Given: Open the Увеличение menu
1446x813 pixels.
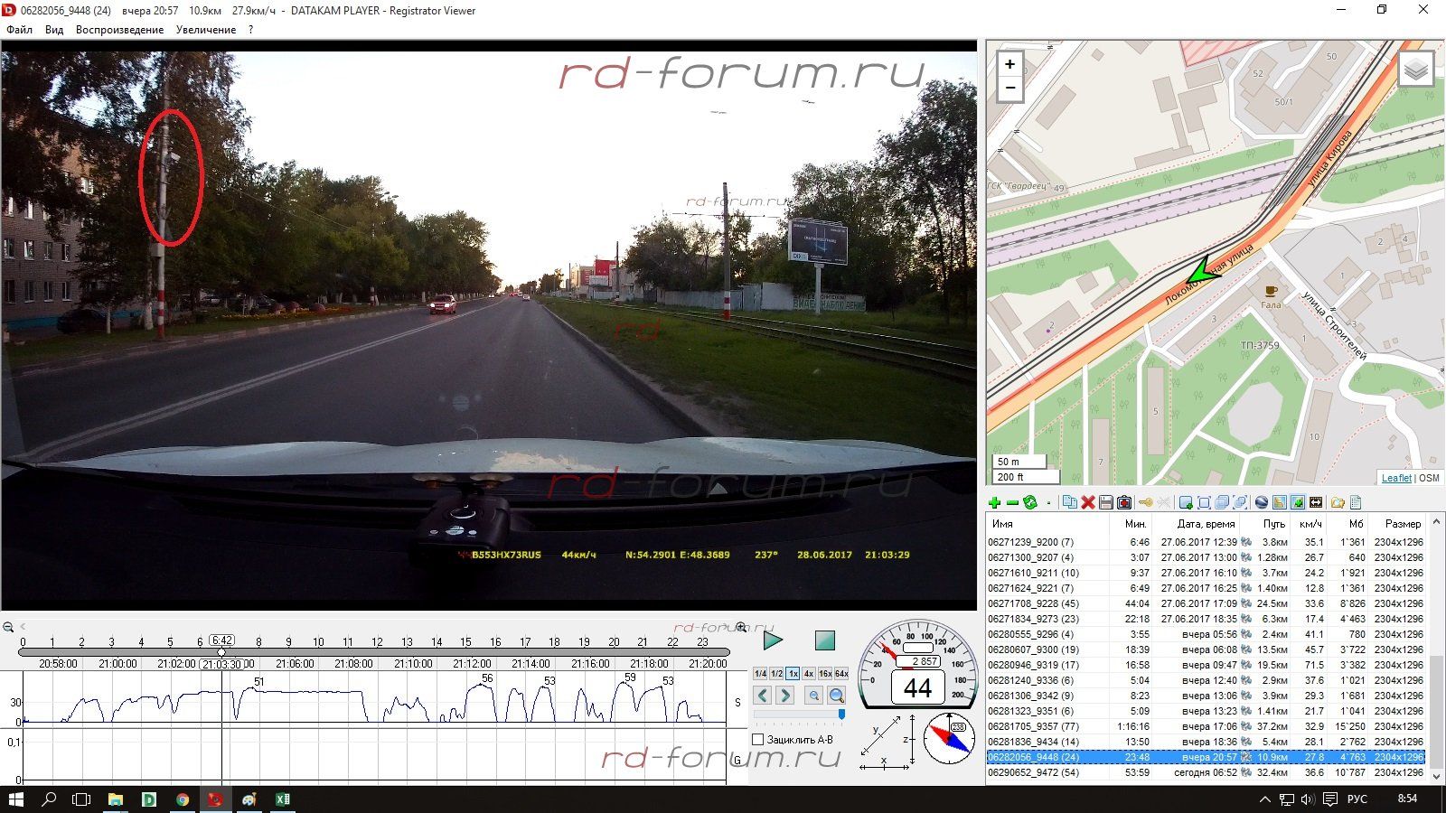Looking at the screenshot, I should click(x=206, y=30).
